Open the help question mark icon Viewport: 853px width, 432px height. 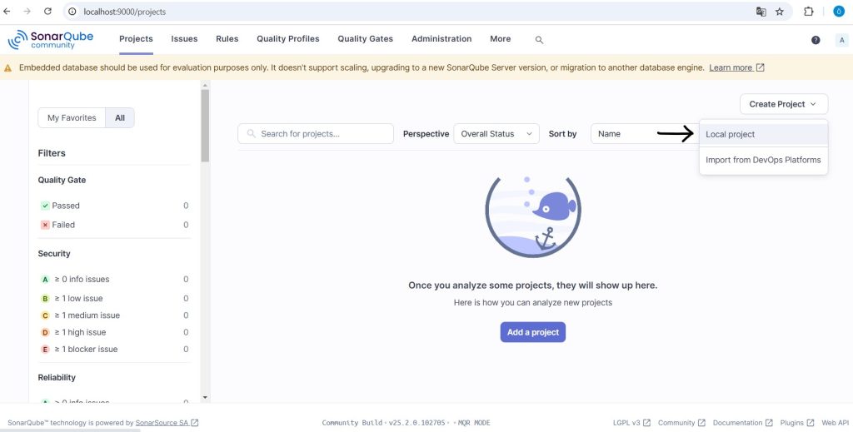coord(816,40)
